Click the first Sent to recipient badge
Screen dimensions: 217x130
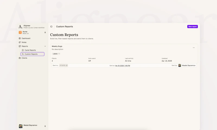point(60,65)
